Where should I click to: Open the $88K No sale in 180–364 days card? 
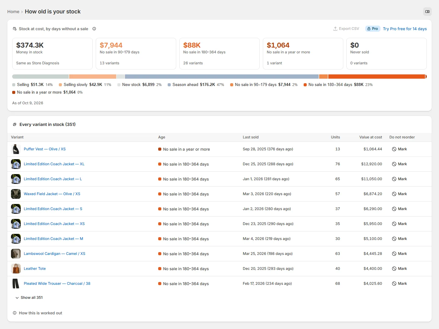pos(220,54)
